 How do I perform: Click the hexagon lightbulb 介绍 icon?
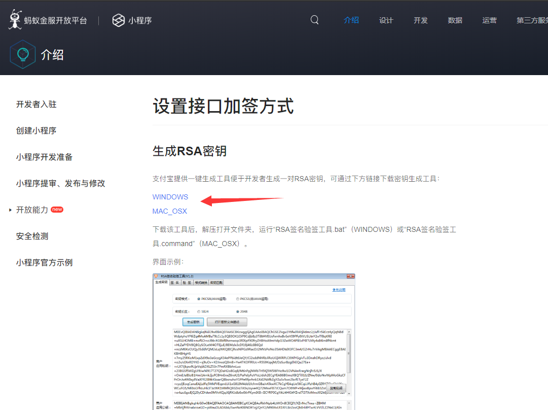[x=22, y=54]
